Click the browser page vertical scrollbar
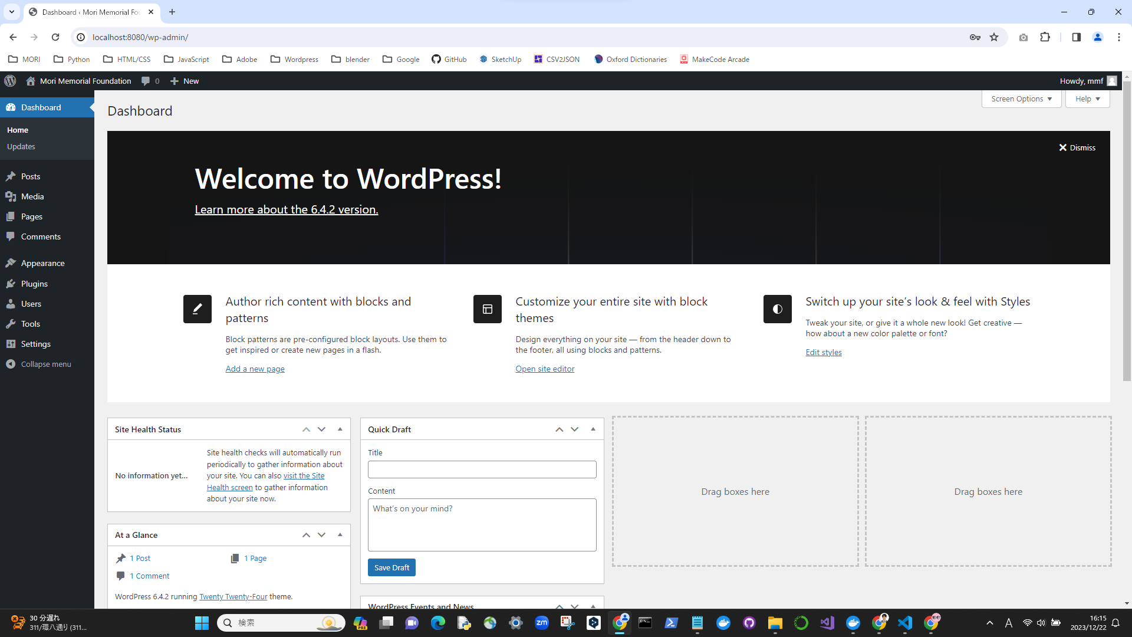 point(1127,236)
